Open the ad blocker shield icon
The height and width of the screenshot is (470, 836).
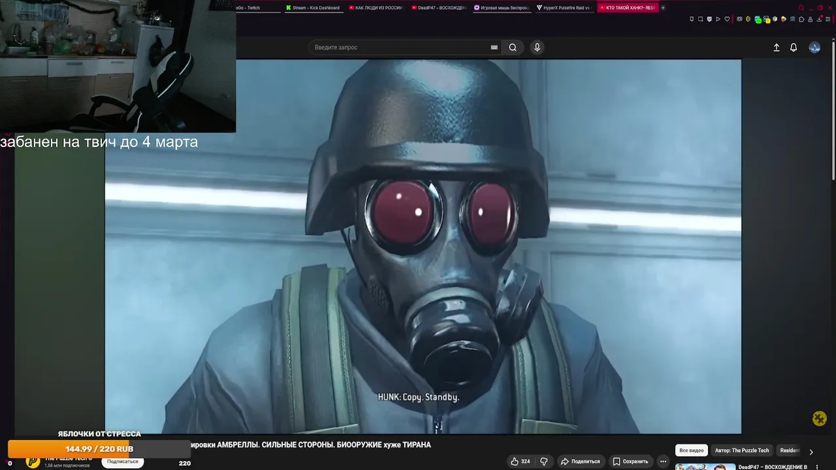click(709, 19)
